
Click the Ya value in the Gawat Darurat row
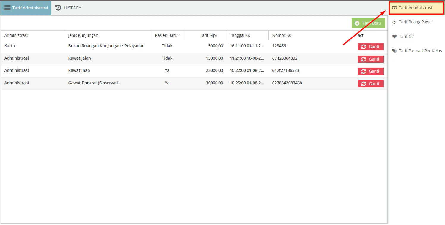click(167, 83)
